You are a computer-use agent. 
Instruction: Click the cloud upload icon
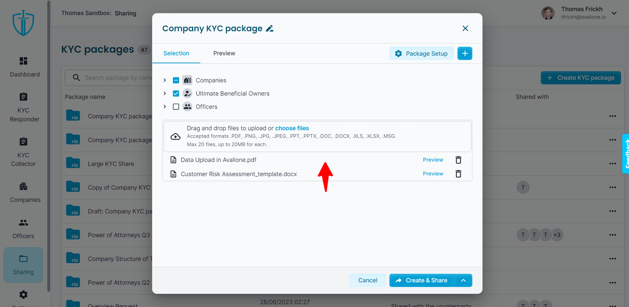[x=175, y=136]
